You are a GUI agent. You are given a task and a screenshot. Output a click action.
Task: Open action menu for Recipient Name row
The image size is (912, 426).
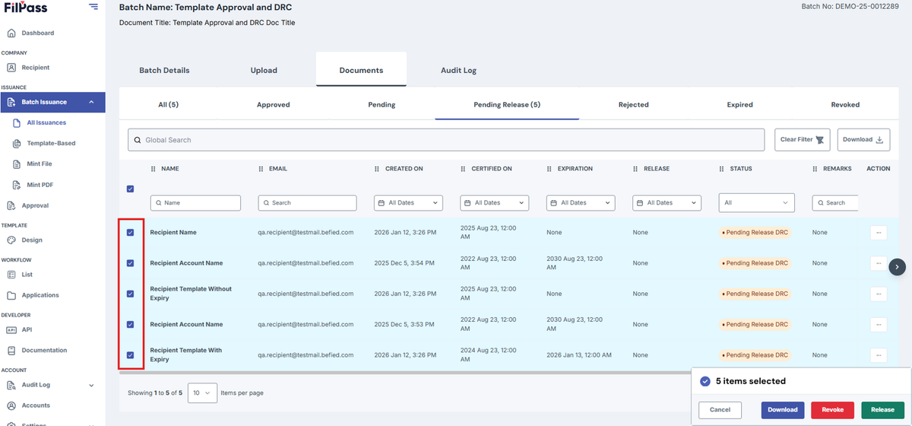tap(879, 233)
